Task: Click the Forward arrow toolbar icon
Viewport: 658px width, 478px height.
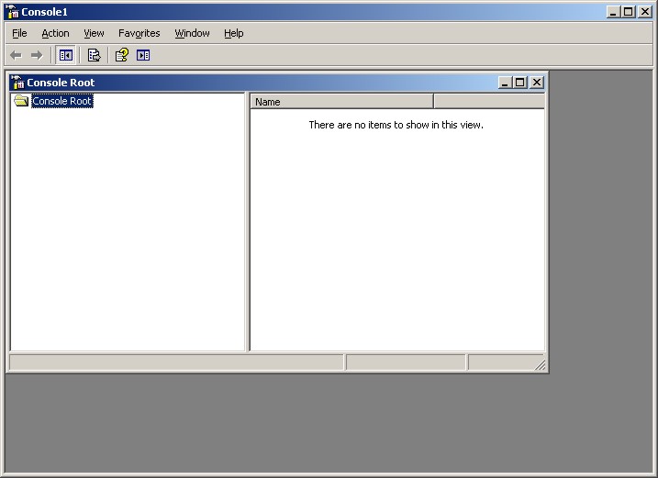Action: click(37, 55)
